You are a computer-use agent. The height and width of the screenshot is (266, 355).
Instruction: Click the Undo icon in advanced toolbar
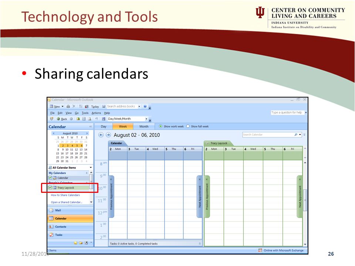pyautogui.click(x=97, y=119)
